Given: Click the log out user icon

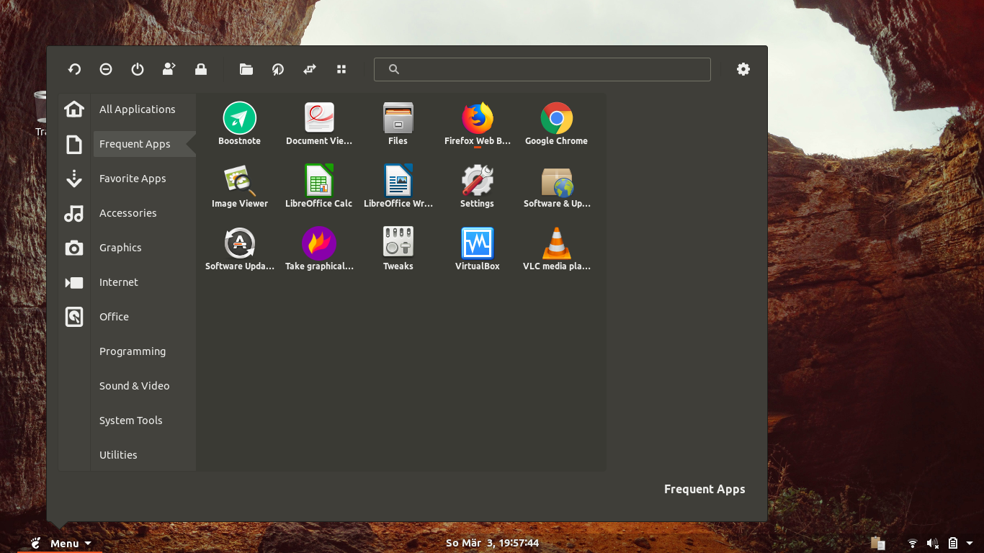Looking at the screenshot, I should pos(169,69).
